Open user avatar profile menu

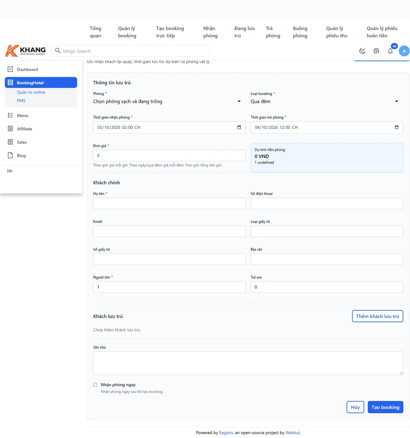point(404,51)
